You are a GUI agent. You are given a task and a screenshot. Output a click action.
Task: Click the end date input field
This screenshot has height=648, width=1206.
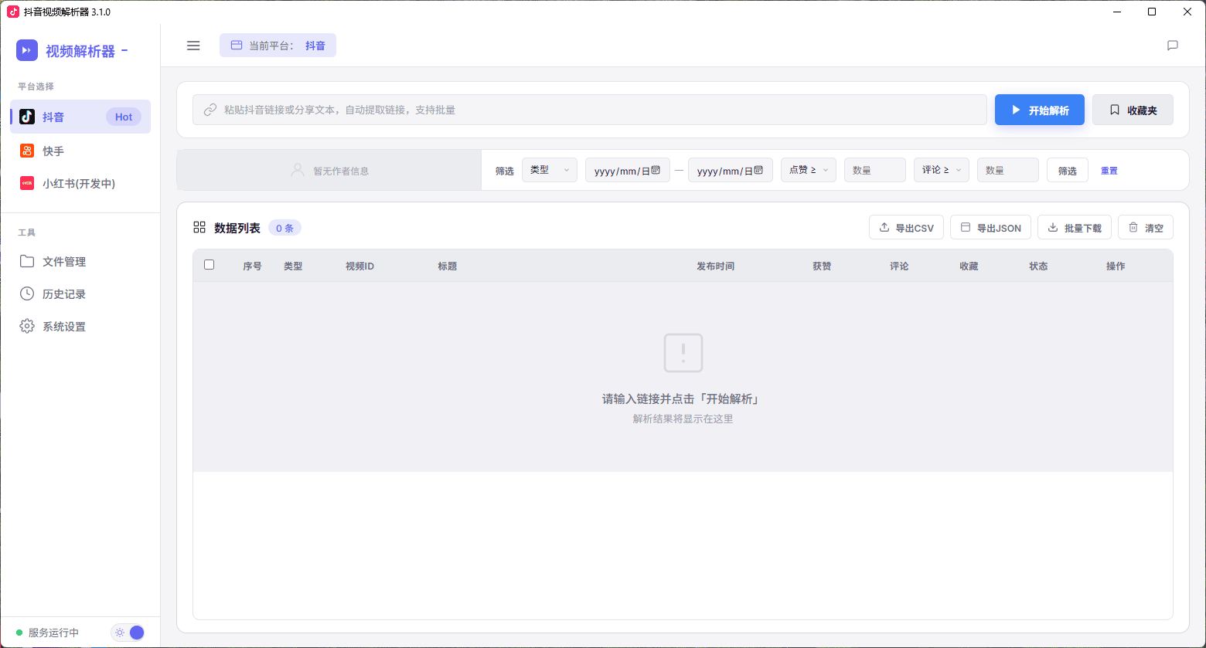[x=731, y=170]
